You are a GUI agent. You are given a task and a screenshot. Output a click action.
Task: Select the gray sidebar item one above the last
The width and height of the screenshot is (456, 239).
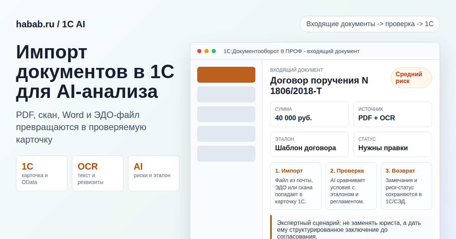[x=226, y=134]
